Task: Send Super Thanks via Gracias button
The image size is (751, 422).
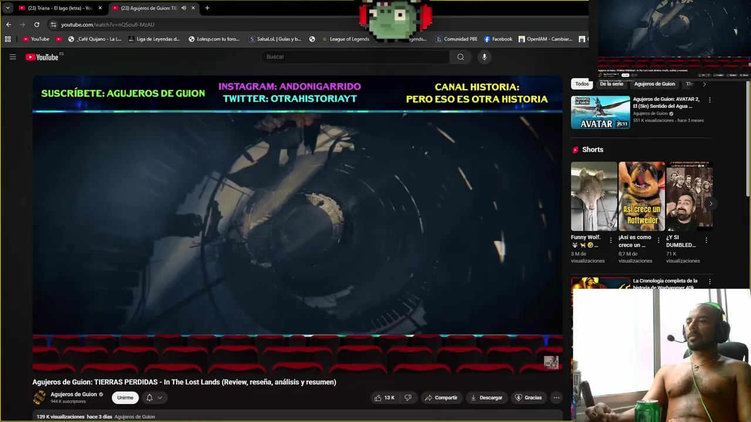Action: (528, 397)
